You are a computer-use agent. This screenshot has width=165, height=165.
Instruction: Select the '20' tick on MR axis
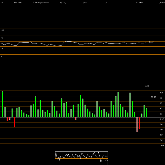(161, 114)
